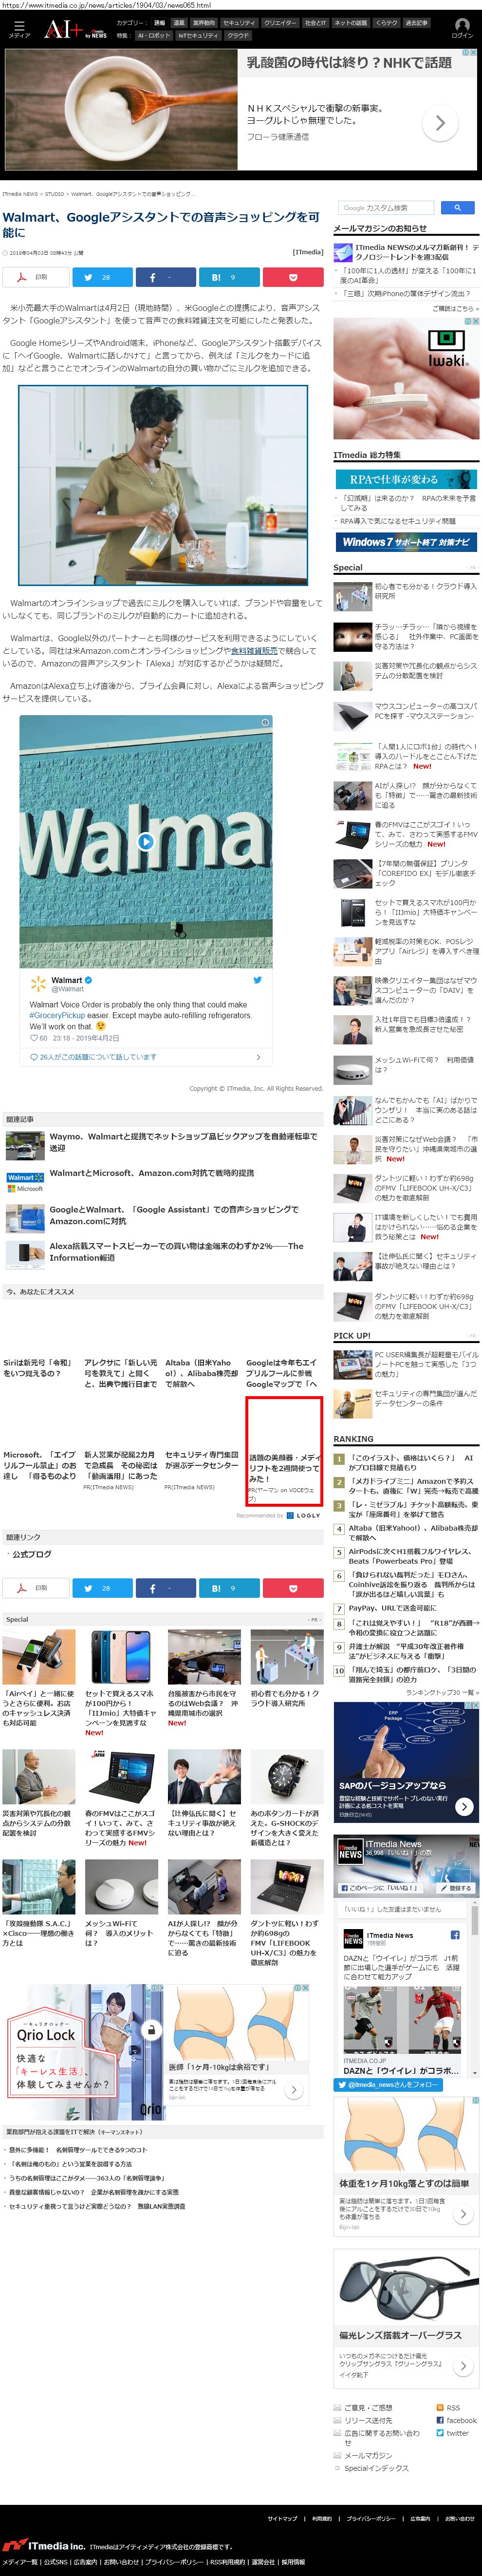Click the RSS icon in the footer
The height and width of the screenshot is (2576, 482).
click(440, 2408)
